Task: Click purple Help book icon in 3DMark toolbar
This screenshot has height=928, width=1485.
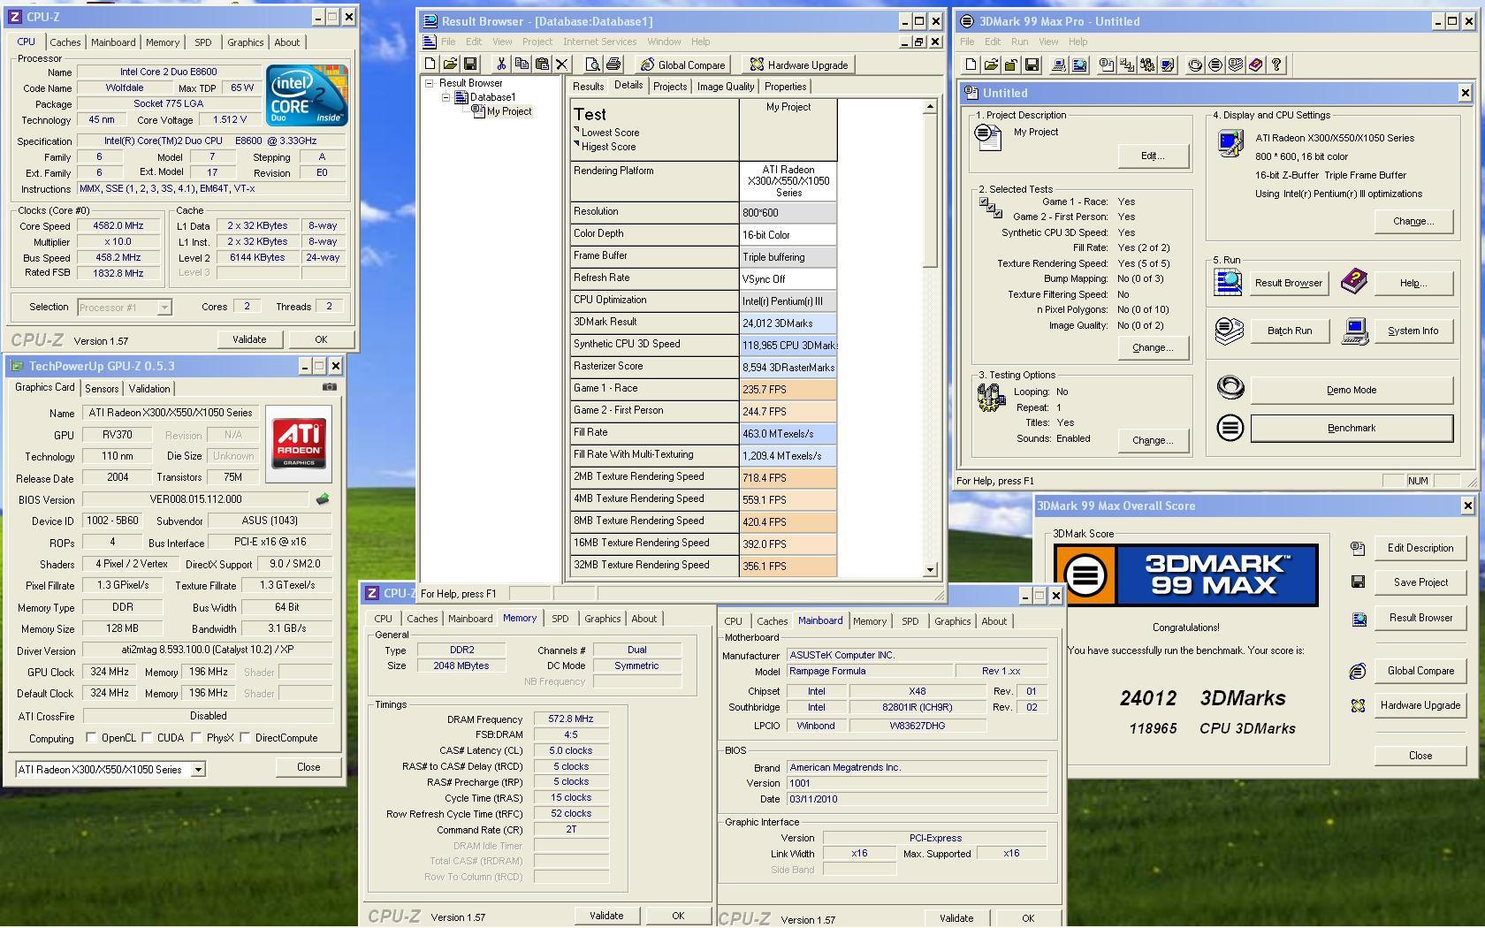Action: point(1256,65)
